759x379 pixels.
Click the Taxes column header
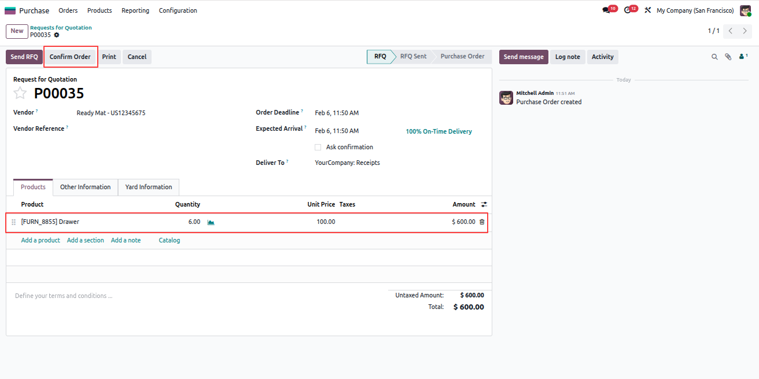pos(347,204)
